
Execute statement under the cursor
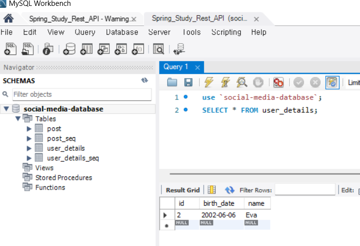click(x=226, y=82)
